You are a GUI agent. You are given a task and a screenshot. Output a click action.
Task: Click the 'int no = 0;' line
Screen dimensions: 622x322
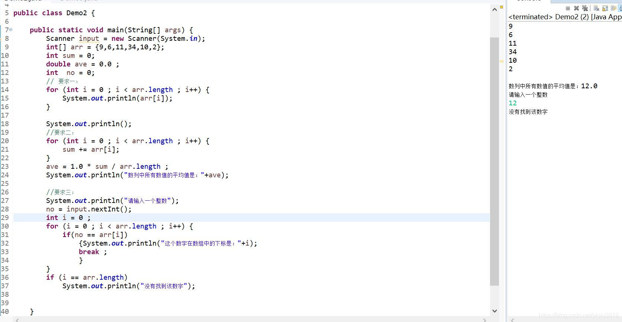(70, 73)
